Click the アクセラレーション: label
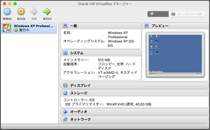 (x=79, y=73)
